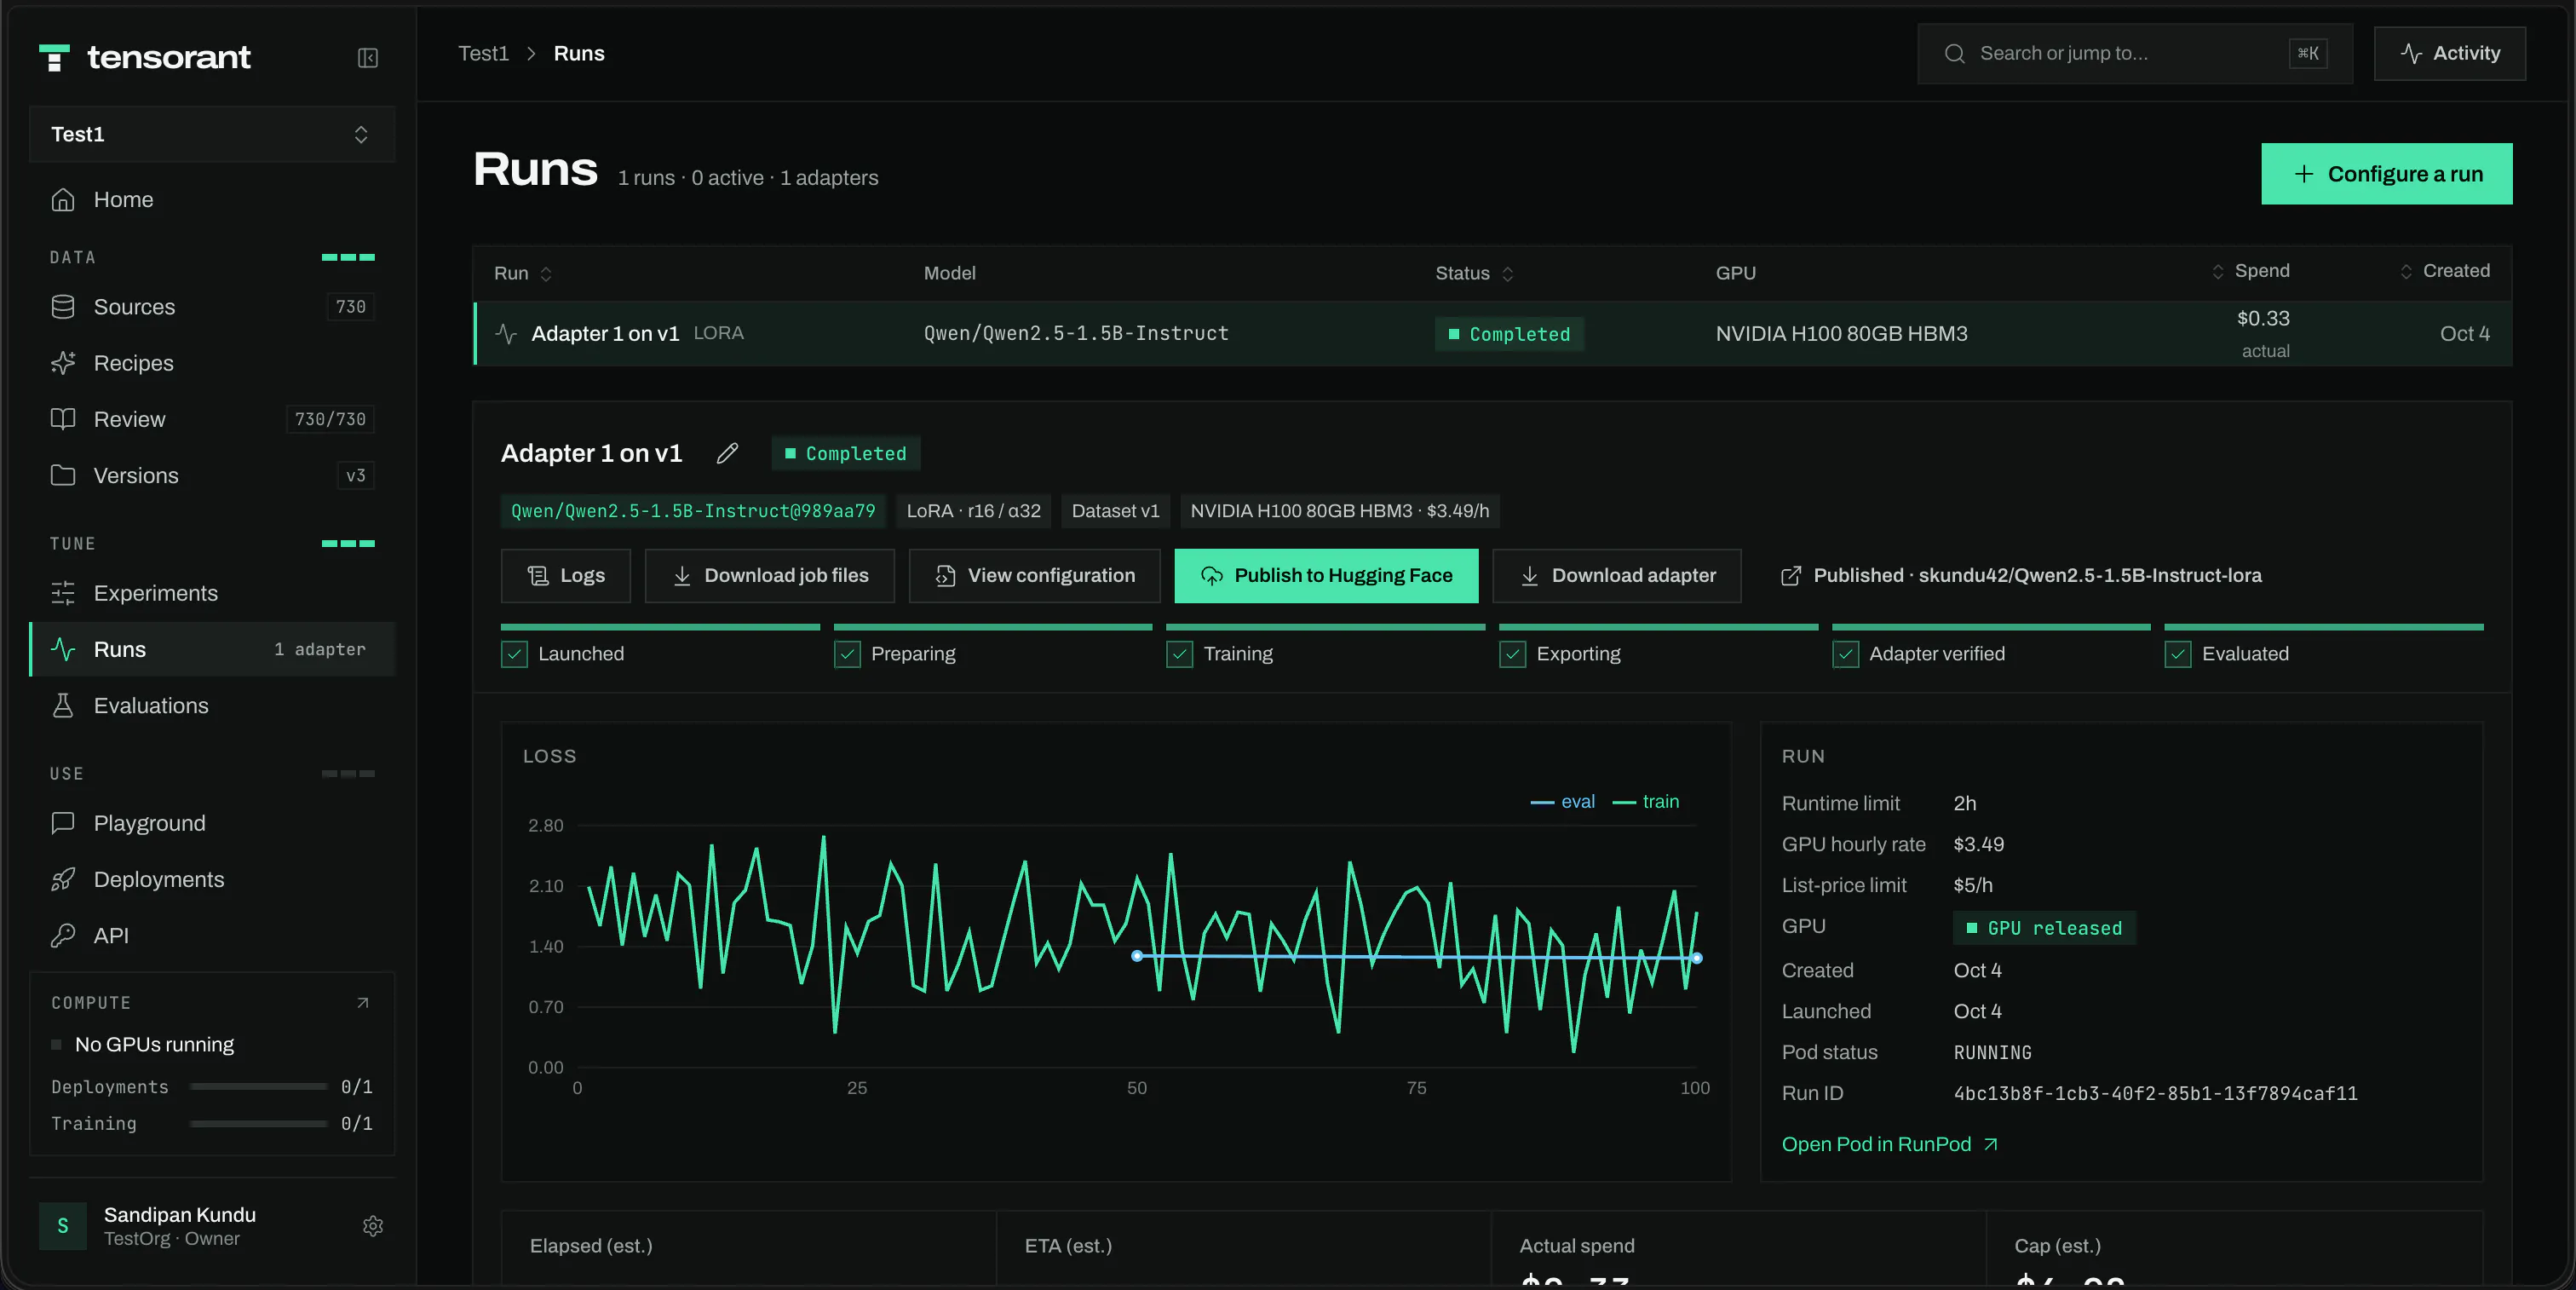Viewport: 2576px width, 1290px height.
Task: Click the Launched stage checkbox
Action: (x=514, y=654)
